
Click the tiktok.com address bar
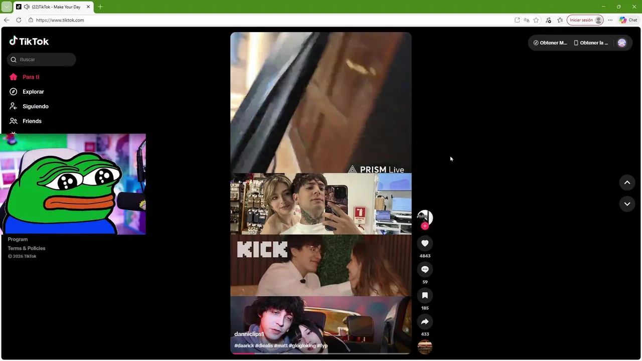[x=271, y=20]
